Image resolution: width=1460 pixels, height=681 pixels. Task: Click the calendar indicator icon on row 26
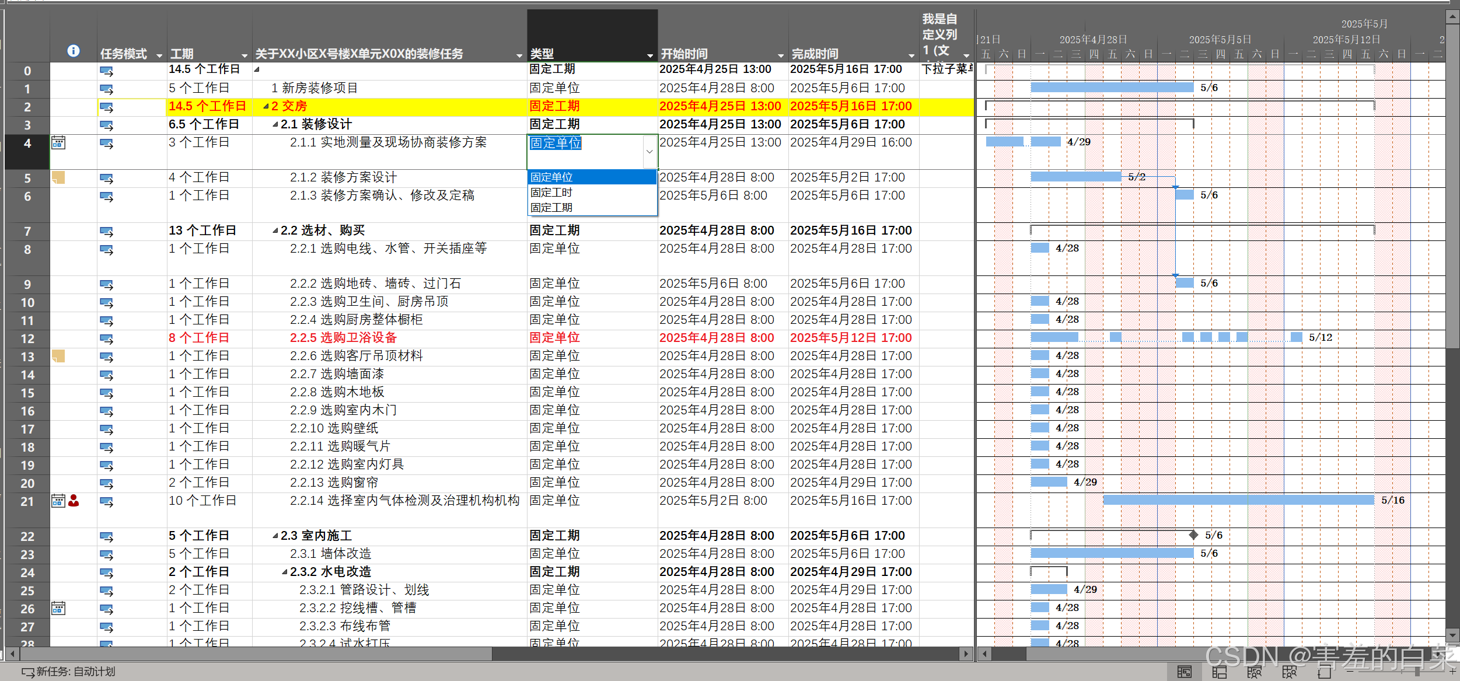(x=58, y=609)
